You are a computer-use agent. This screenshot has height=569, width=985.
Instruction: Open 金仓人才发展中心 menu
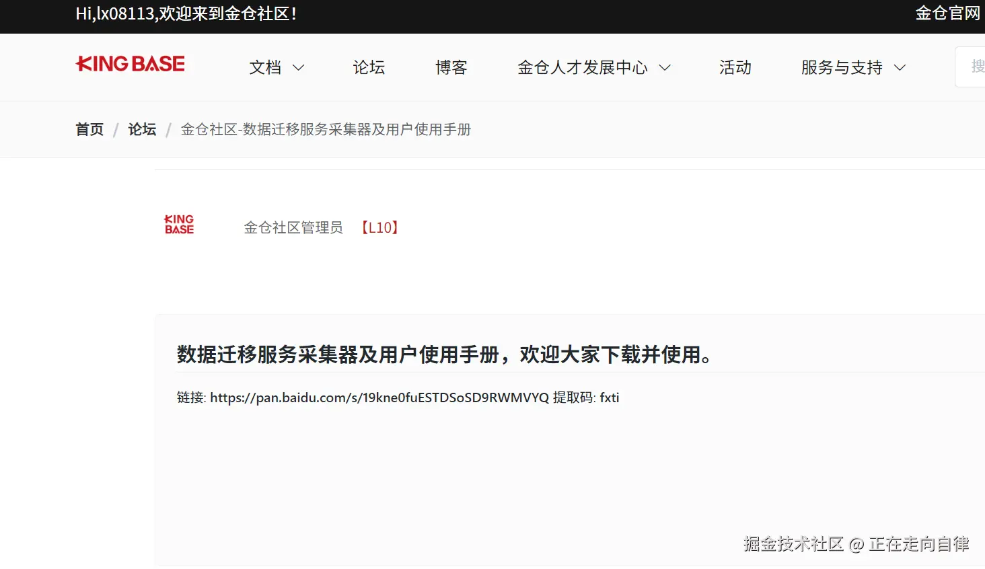583,68
